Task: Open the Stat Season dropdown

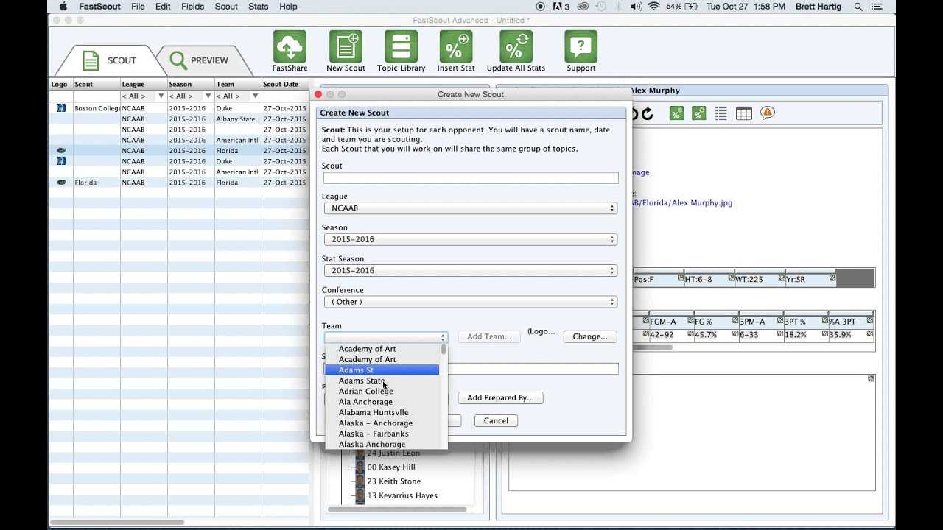Action: click(470, 271)
